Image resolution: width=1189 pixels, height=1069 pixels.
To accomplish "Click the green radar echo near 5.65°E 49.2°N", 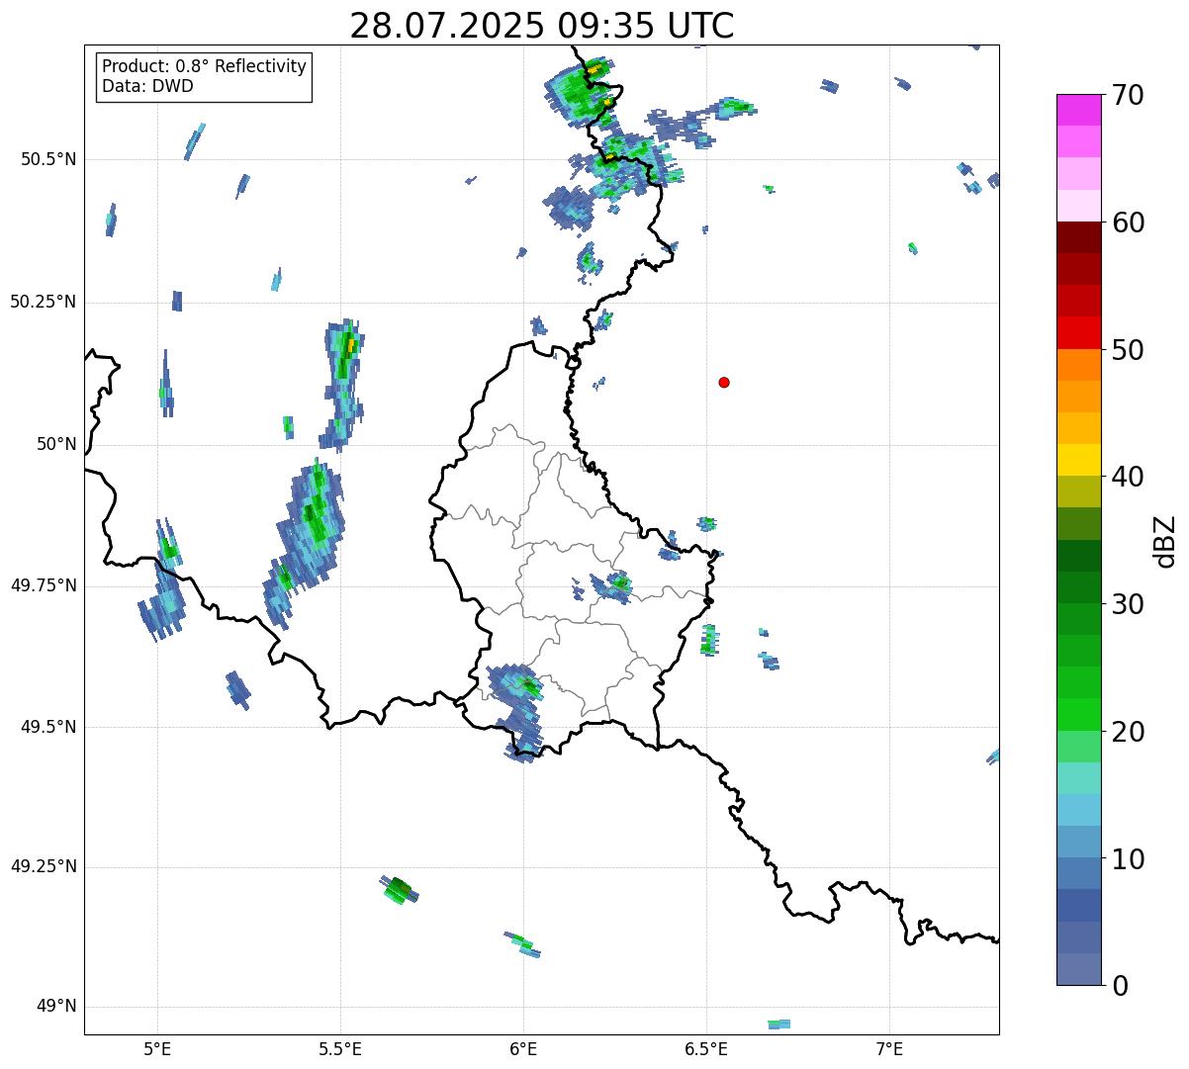I will pos(400,890).
